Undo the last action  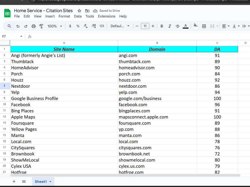pyautogui.click(x=18, y=26)
